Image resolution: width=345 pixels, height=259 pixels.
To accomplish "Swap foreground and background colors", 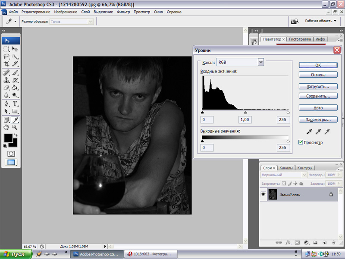I will tap(16, 135).
